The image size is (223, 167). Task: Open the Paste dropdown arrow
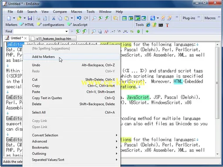coord(72,18)
